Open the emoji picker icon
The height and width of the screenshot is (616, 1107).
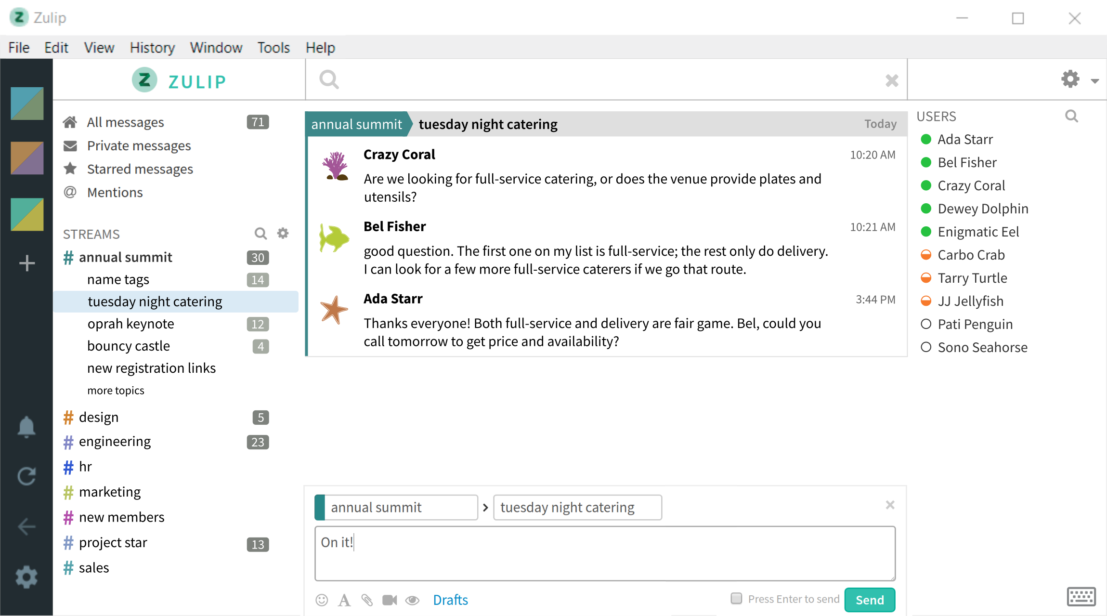[322, 600]
